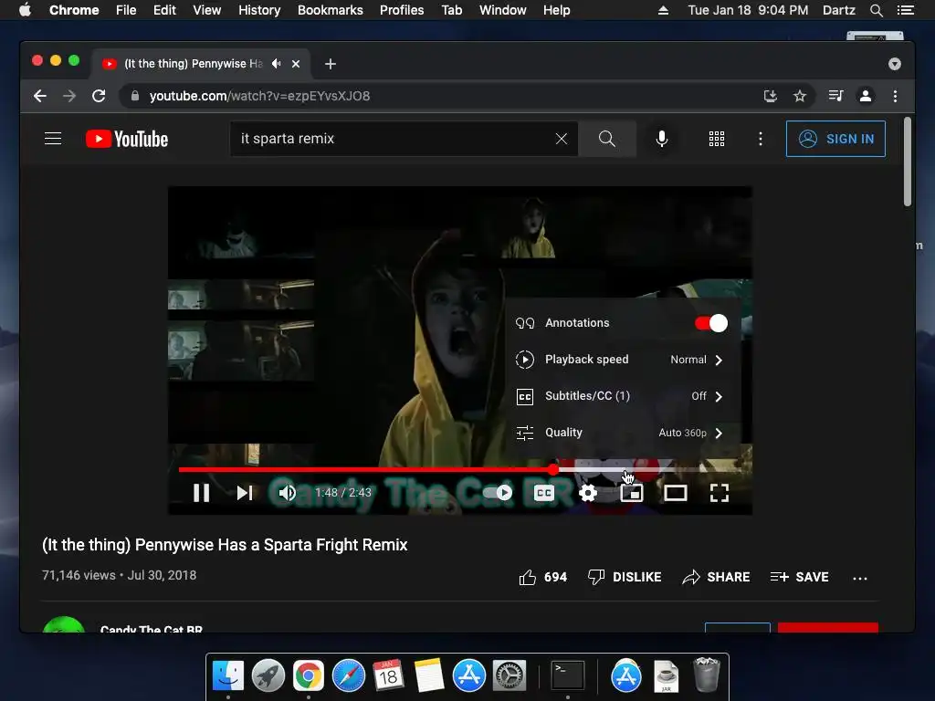This screenshot has height=701, width=935.
Task: Open the File menu
Action: pos(126,10)
